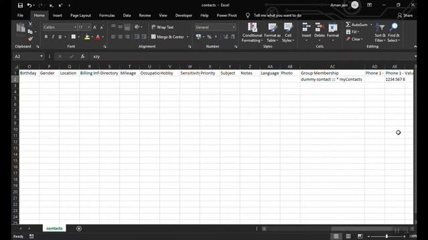Viewport: 428px width, 240px height.
Task: Center text horizontally
Action: tap(120, 37)
